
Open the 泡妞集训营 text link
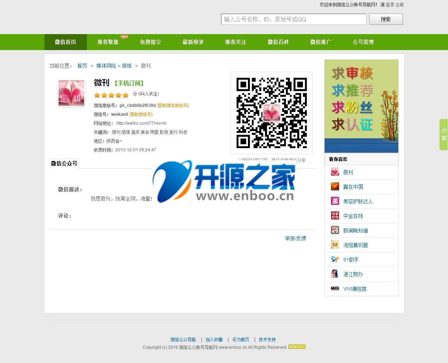pyautogui.click(x=355, y=245)
